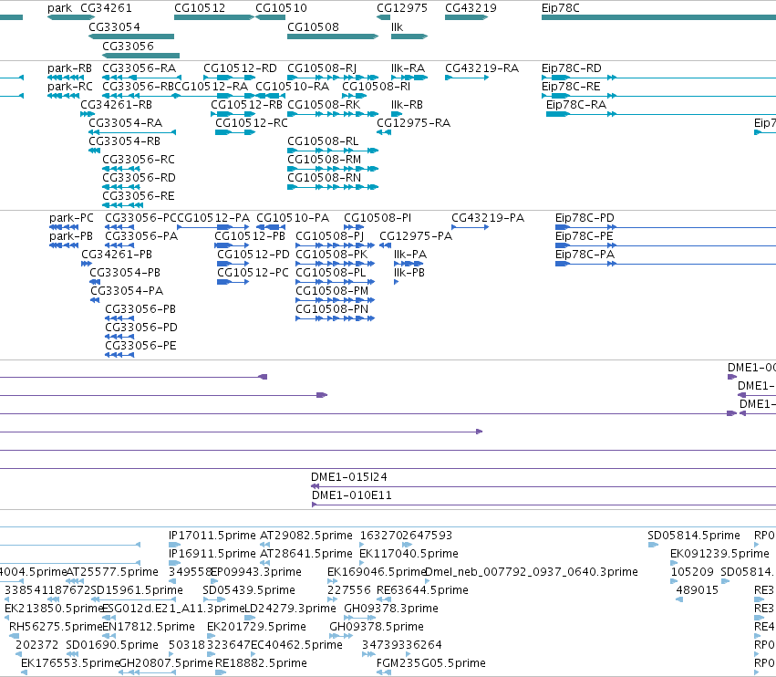Click the Ilk gene label
The height and width of the screenshot is (677, 776).
point(397,27)
